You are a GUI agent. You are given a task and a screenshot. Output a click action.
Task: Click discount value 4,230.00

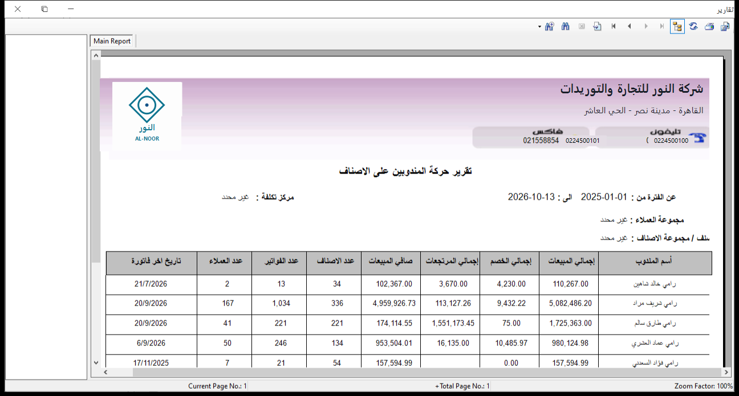tap(511, 283)
